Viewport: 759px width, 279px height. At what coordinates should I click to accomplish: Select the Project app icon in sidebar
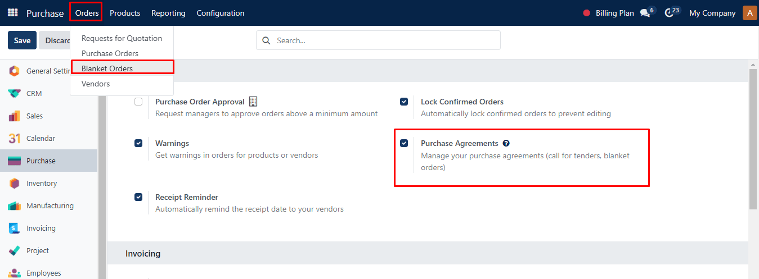15,250
